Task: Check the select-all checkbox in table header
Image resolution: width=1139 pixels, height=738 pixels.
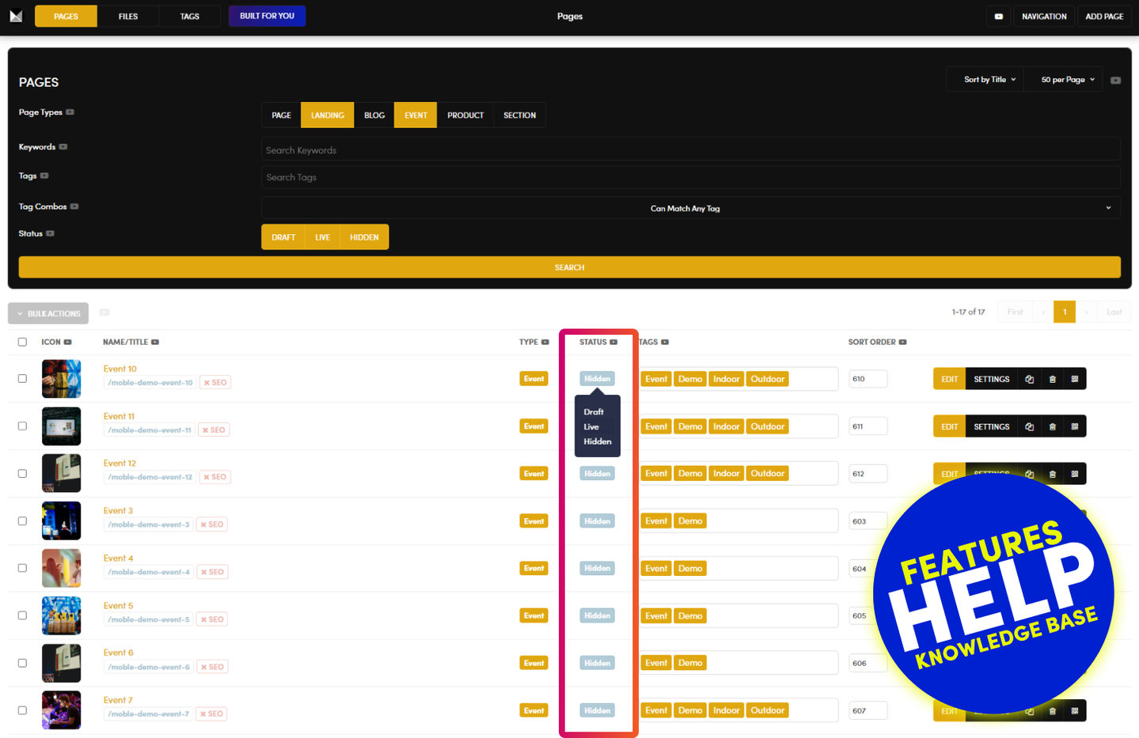Action: [x=22, y=343]
